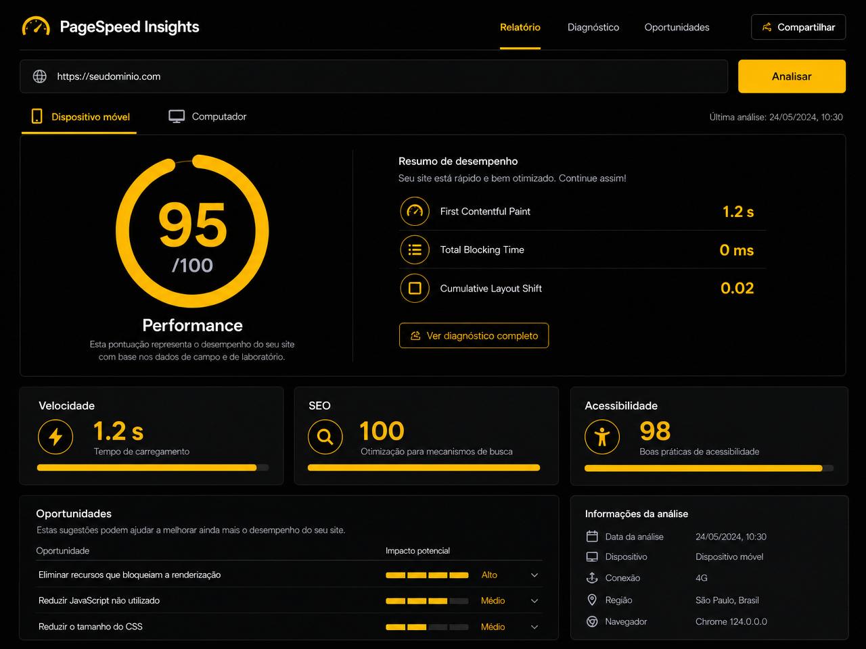The height and width of the screenshot is (649, 866).
Task: Click the Alto impact label
Action: [489, 575]
